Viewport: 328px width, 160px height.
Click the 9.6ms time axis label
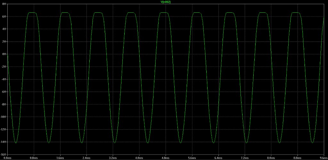tap(324, 158)
